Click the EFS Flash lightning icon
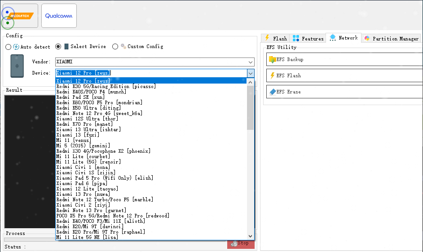 [x=272, y=75]
